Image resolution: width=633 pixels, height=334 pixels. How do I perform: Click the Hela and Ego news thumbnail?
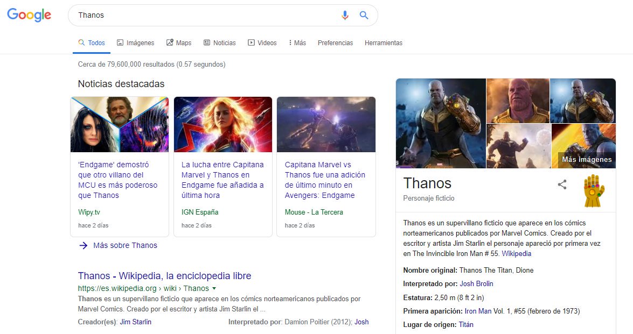click(120, 124)
